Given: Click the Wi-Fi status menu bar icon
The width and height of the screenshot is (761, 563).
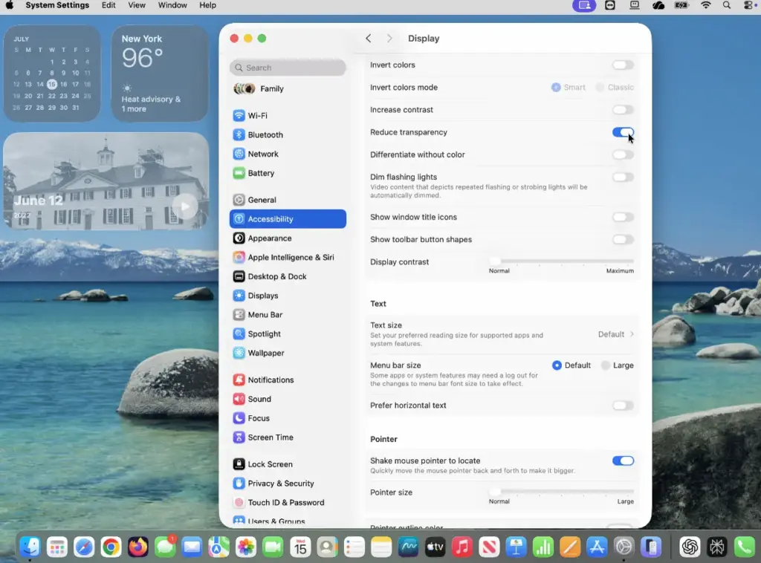Looking at the screenshot, I should pos(706,5).
